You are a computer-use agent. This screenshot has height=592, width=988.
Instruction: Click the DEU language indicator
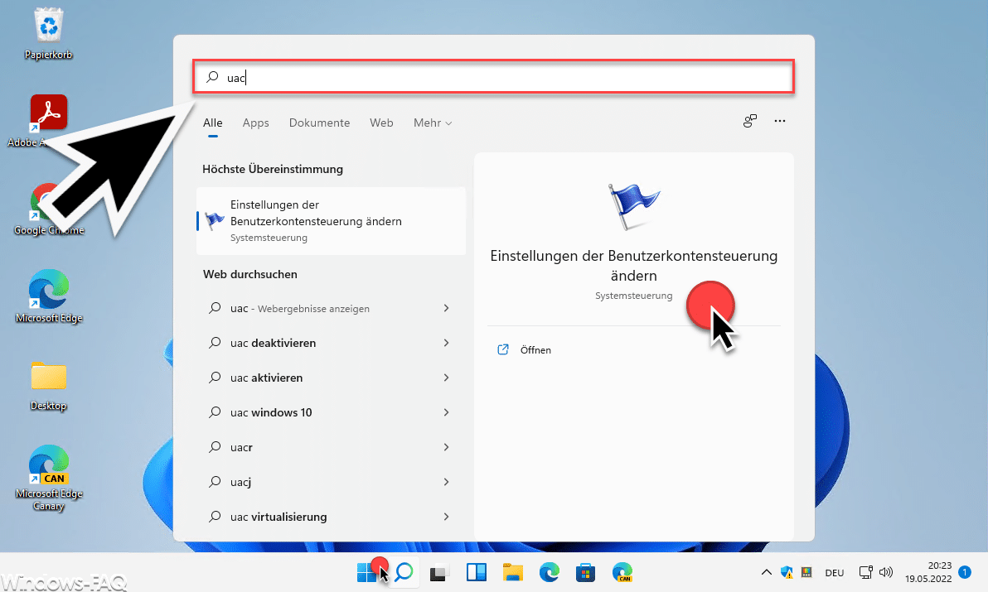click(x=835, y=572)
